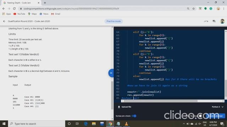The image size is (227, 127).
Task: Click the Sample heading
Action: [13, 77]
